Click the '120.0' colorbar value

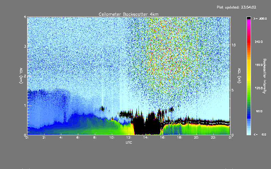[x=259, y=88]
